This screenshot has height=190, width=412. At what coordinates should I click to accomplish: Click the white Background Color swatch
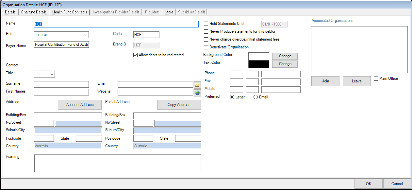click(x=259, y=56)
